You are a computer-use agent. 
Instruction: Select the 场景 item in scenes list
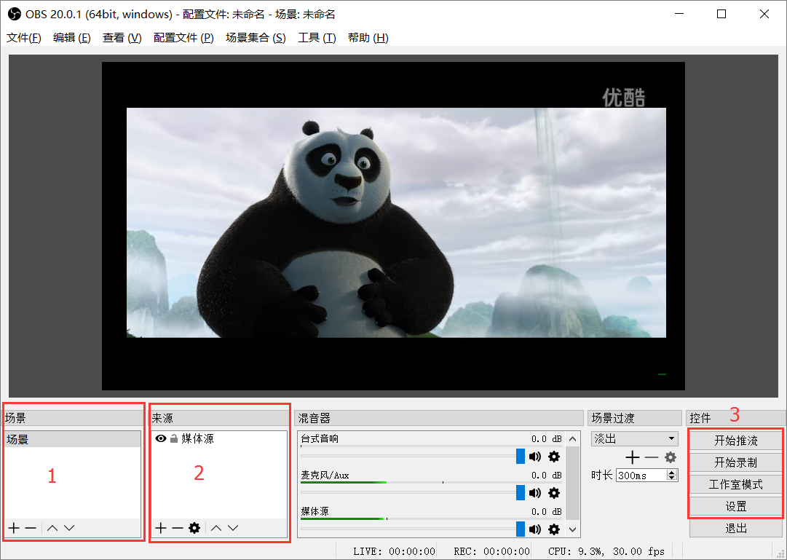click(x=73, y=439)
